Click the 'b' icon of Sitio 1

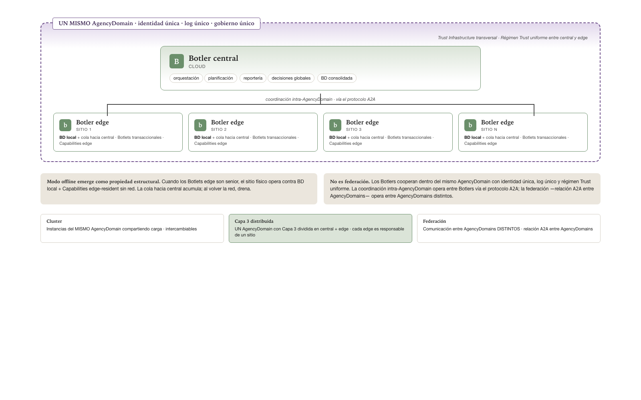65,125
